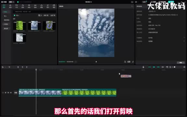Hide the main video track
Viewport: 187px width, 117px height.
click(8, 93)
